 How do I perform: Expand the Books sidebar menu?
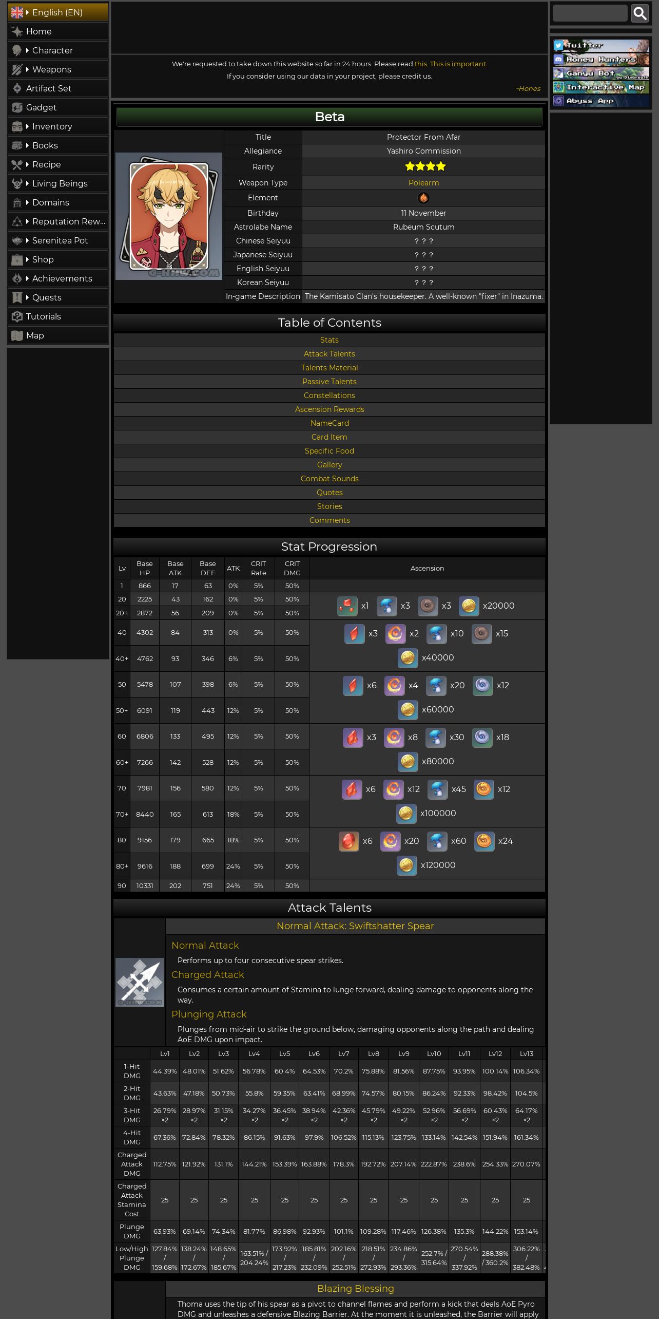(x=58, y=145)
